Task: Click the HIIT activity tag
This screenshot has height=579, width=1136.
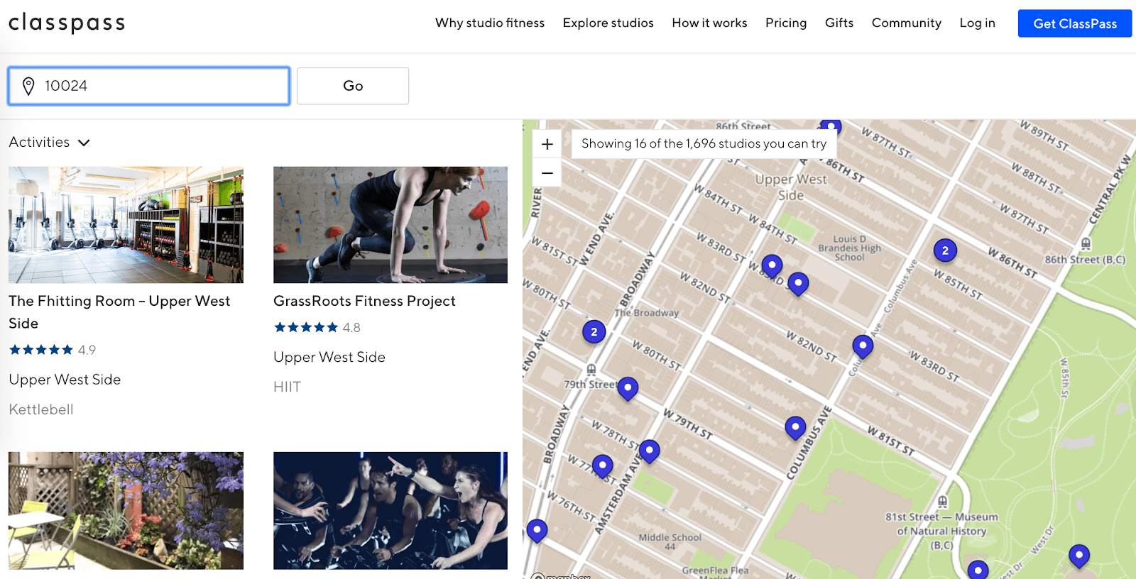Action: 287,387
